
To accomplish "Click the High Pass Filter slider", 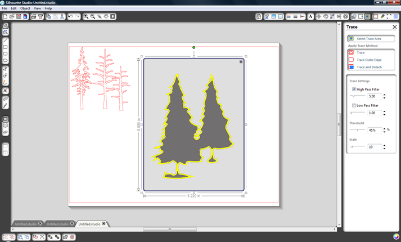I will tap(358, 96).
